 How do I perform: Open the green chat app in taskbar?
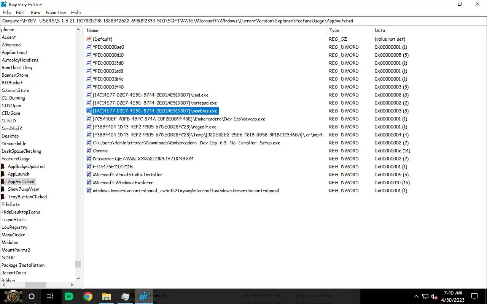(69, 296)
